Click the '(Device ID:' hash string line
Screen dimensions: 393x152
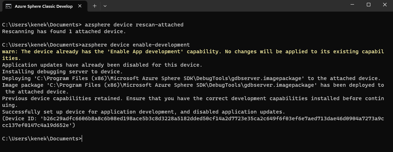coord(193,122)
